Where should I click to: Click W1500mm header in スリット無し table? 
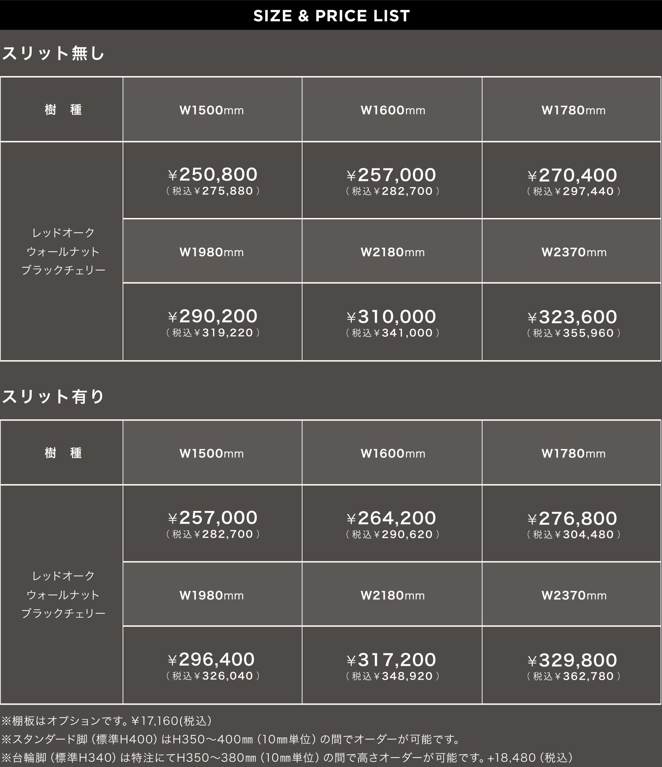(x=212, y=110)
